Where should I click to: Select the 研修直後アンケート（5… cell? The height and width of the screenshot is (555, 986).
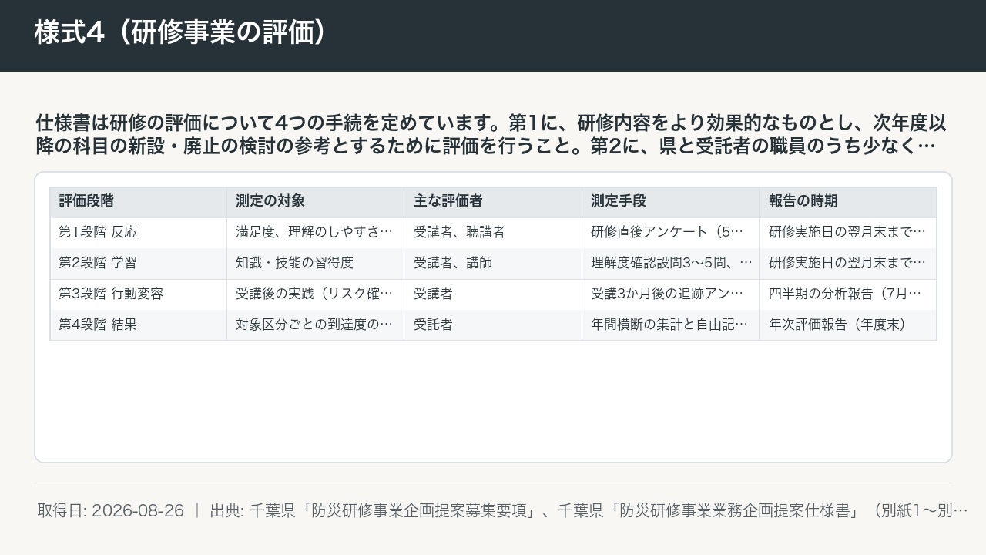670,233
